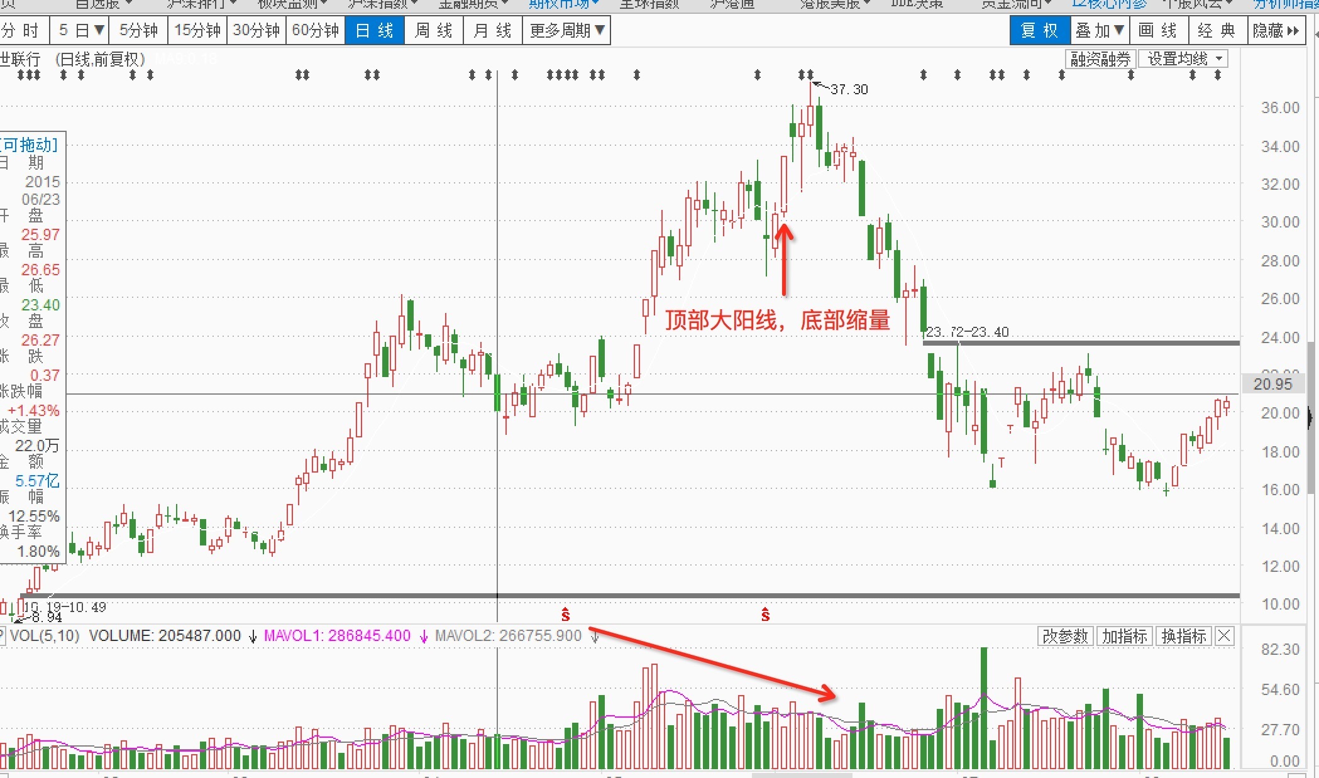The width and height of the screenshot is (1319, 778).
Task: Expand the 更多周期 period dropdown
Action: (x=566, y=30)
